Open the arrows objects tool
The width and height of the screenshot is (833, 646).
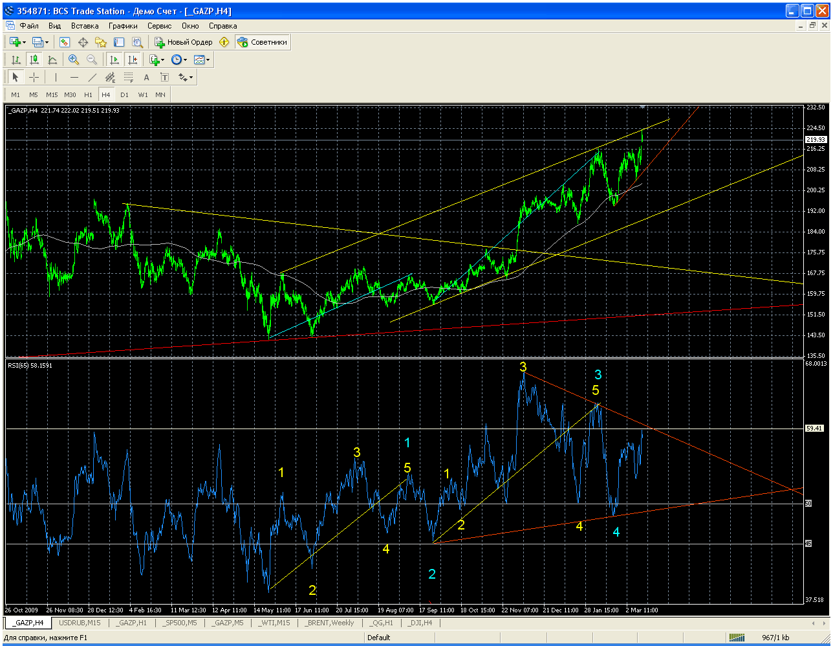point(182,77)
